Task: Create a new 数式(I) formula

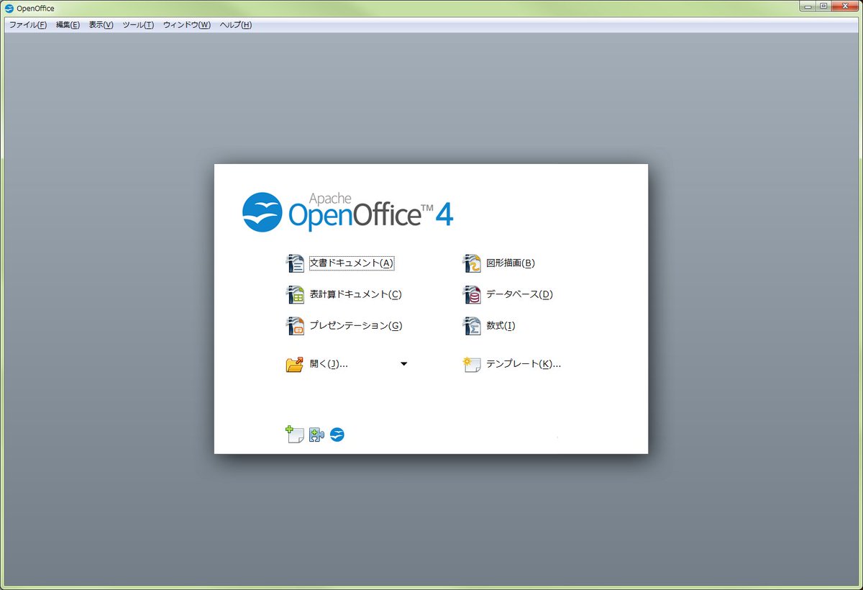Action: [489, 326]
